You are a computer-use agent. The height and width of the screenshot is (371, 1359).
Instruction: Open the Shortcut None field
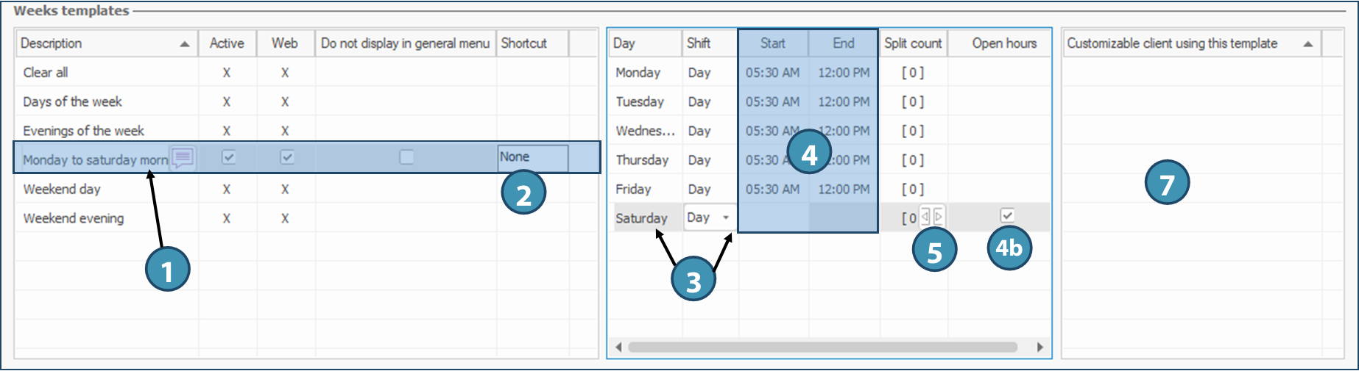532,157
